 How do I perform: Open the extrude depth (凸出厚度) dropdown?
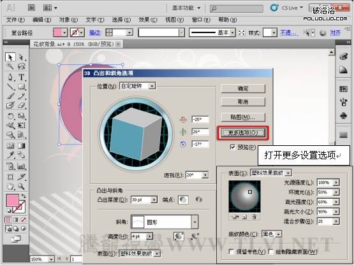point(154,200)
